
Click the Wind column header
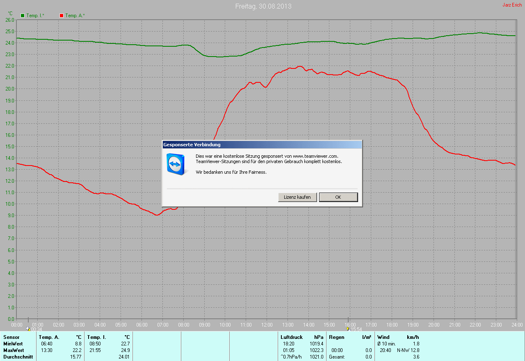tap(383, 337)
